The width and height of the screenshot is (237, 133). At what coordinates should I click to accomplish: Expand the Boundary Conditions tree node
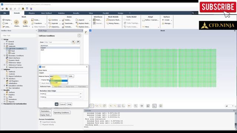pyautogui.click(x=4, y=56)
